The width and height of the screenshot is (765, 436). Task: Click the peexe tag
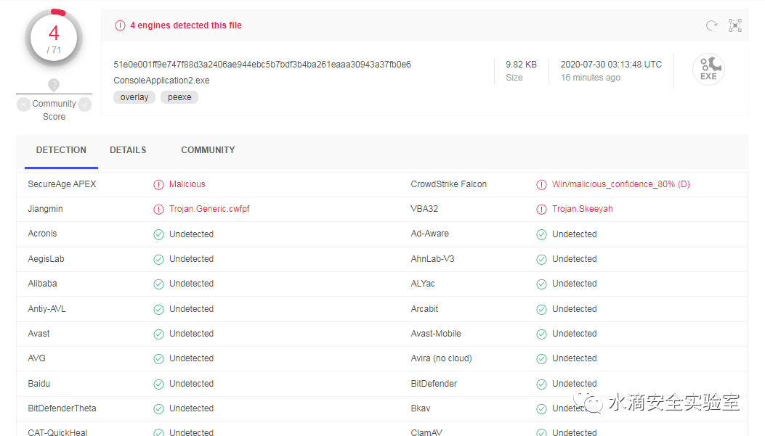coord(179,97)
